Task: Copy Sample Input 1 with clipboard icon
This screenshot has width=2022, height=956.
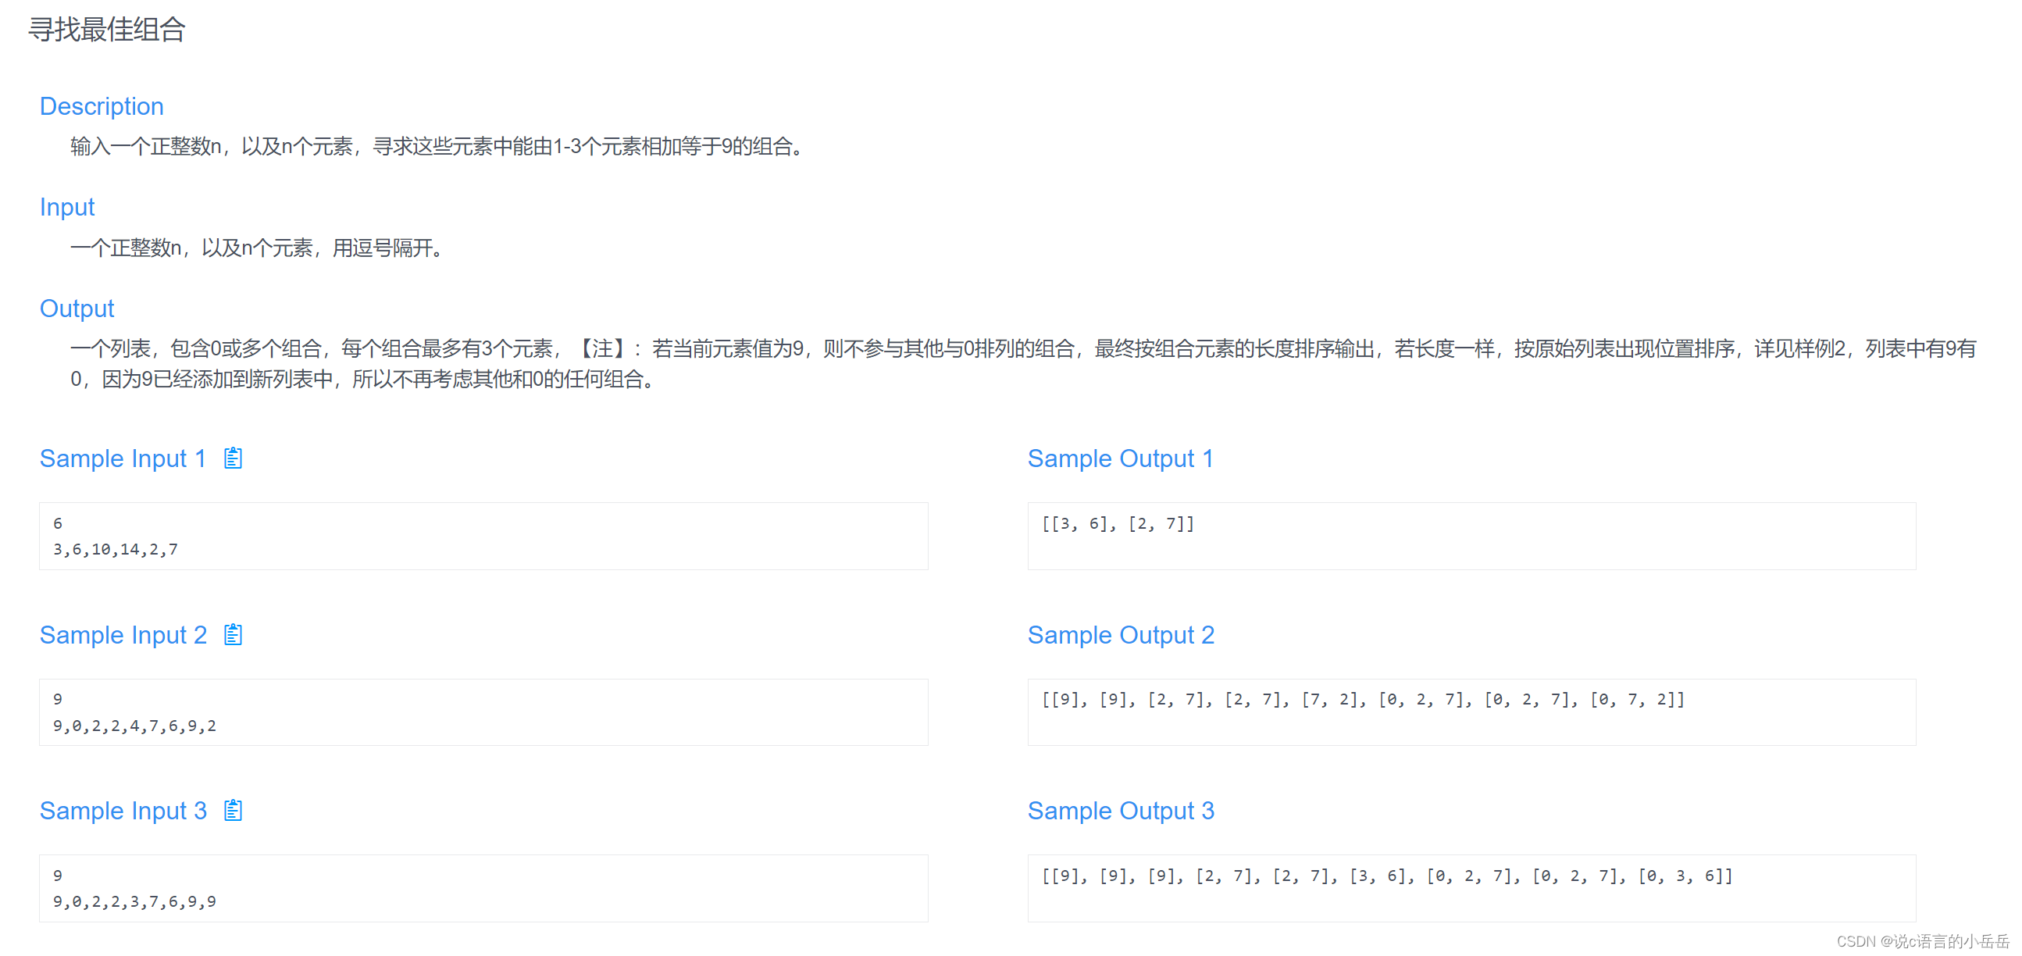Action: [x=233, y=458]
